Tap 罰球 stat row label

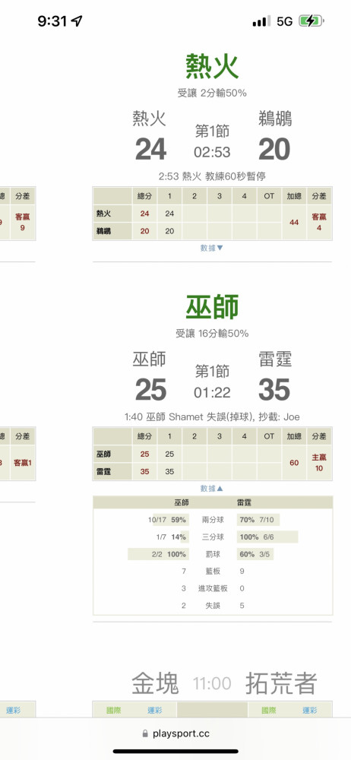(212, 554)
